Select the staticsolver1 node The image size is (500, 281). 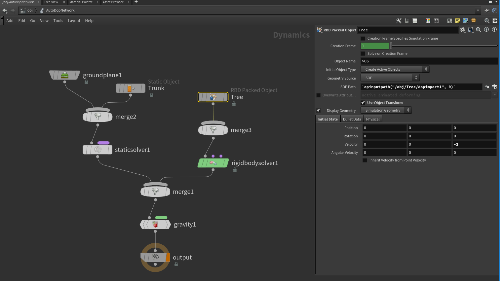(x=97, y=150)
